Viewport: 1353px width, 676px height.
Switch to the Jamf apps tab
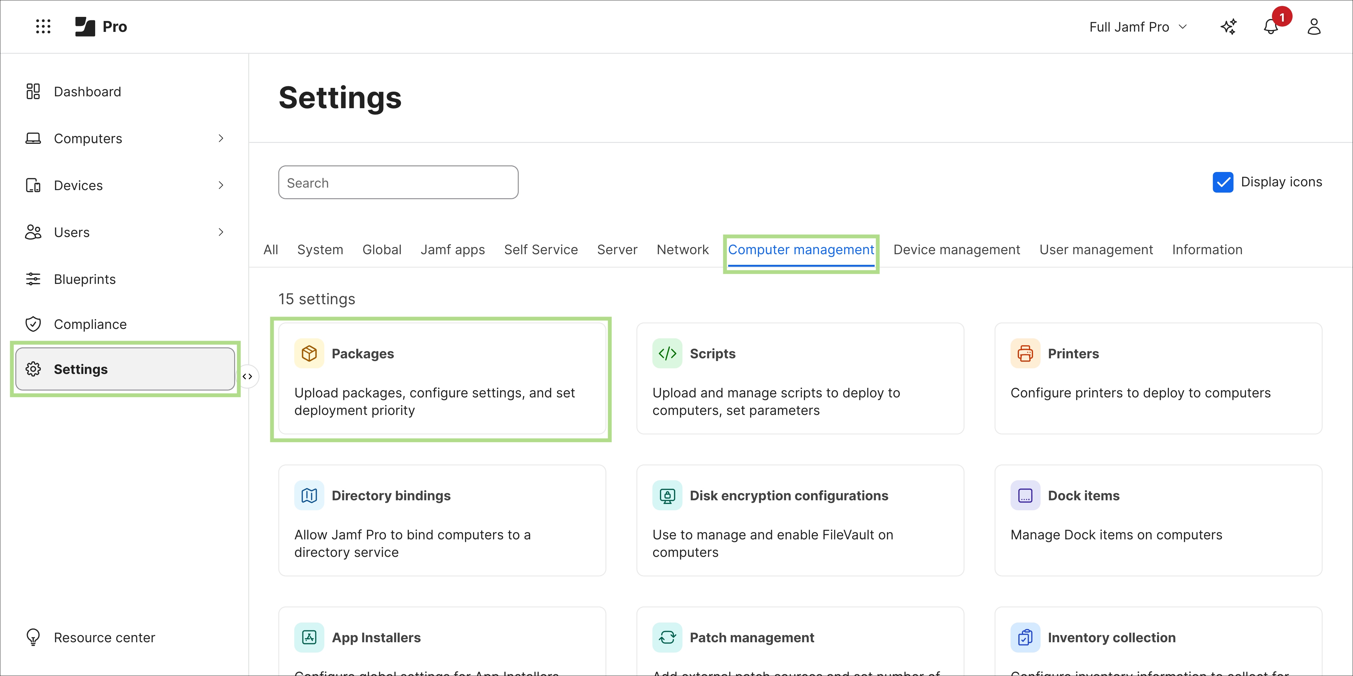[453, 250]
